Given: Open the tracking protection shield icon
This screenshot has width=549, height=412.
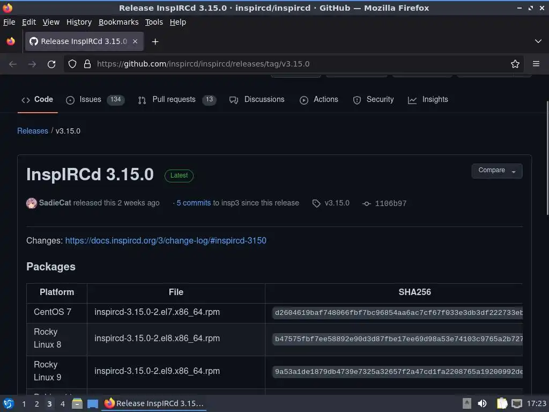Looking at the screenshot, I should coord(72,64).
